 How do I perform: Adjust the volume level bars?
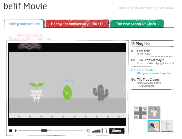point(96,131)
